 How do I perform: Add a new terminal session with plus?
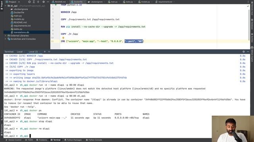pyautogui.click(x=45, y=52)
